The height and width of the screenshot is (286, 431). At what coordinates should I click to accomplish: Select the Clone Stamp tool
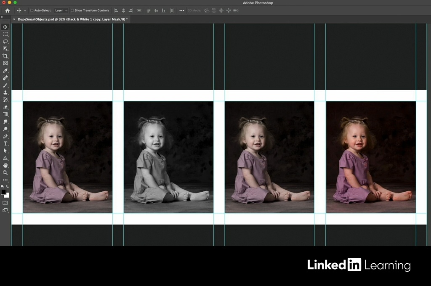point(5,93)
